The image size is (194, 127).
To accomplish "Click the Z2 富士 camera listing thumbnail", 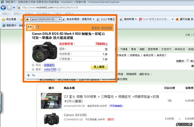I will (x=51, y=101).
